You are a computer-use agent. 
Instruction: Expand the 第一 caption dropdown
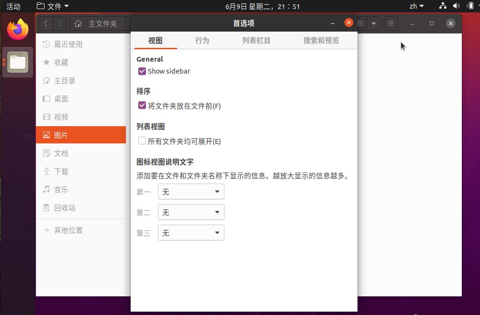(x=191, y=192)
